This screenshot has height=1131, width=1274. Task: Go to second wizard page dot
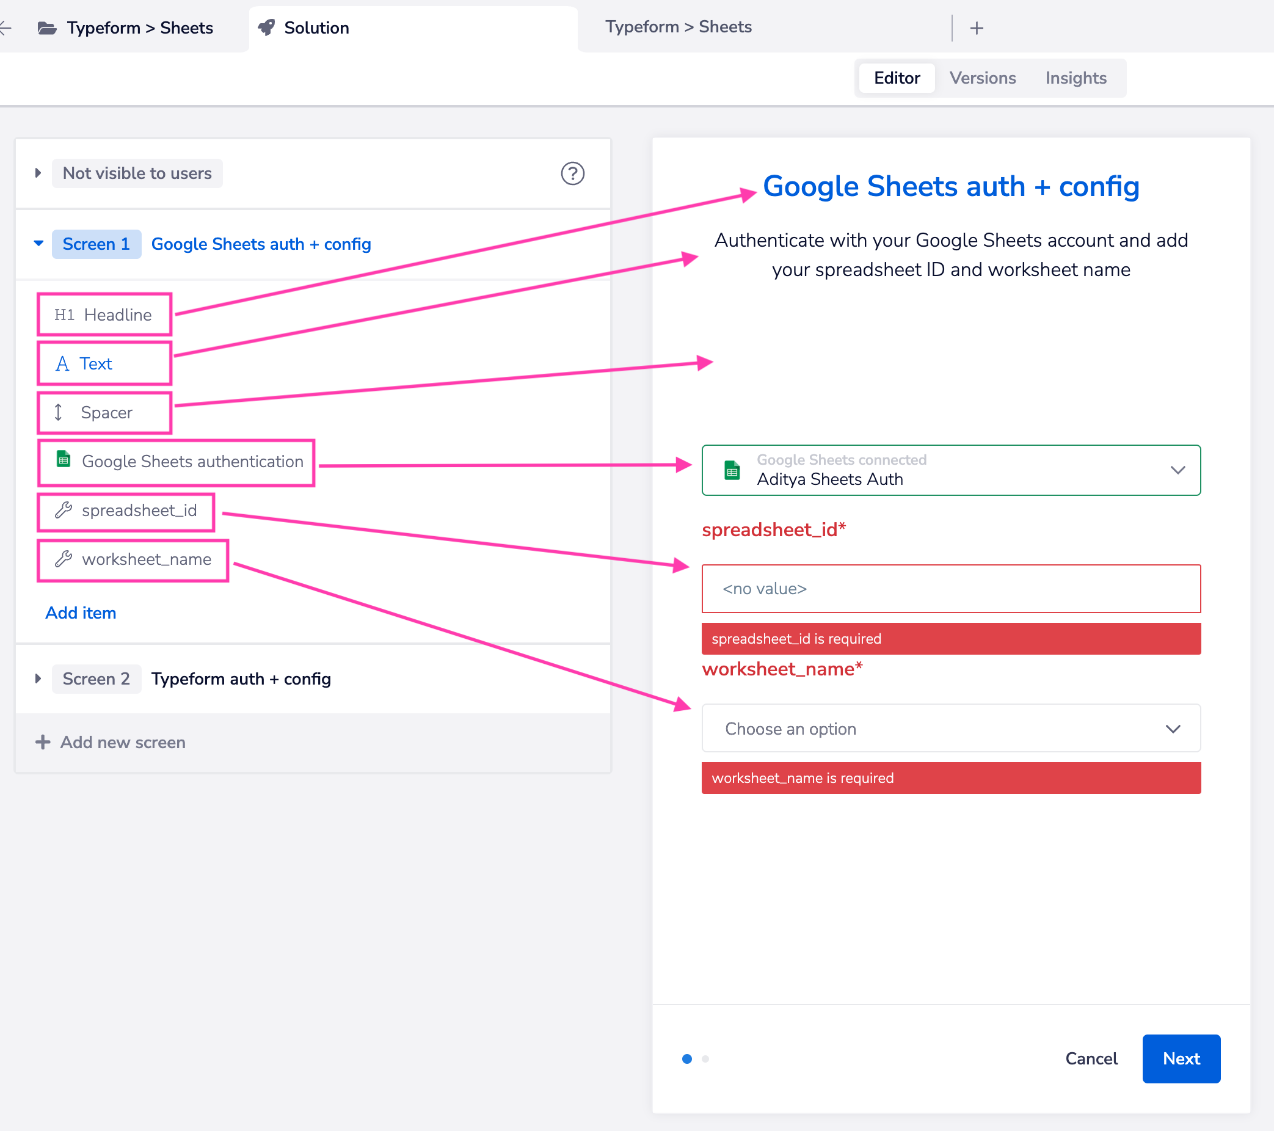pos(705,1059)
